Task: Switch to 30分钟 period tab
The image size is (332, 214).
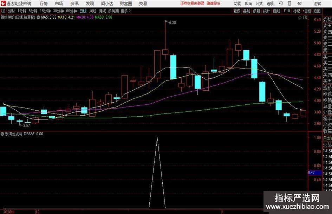Action: 58,11
